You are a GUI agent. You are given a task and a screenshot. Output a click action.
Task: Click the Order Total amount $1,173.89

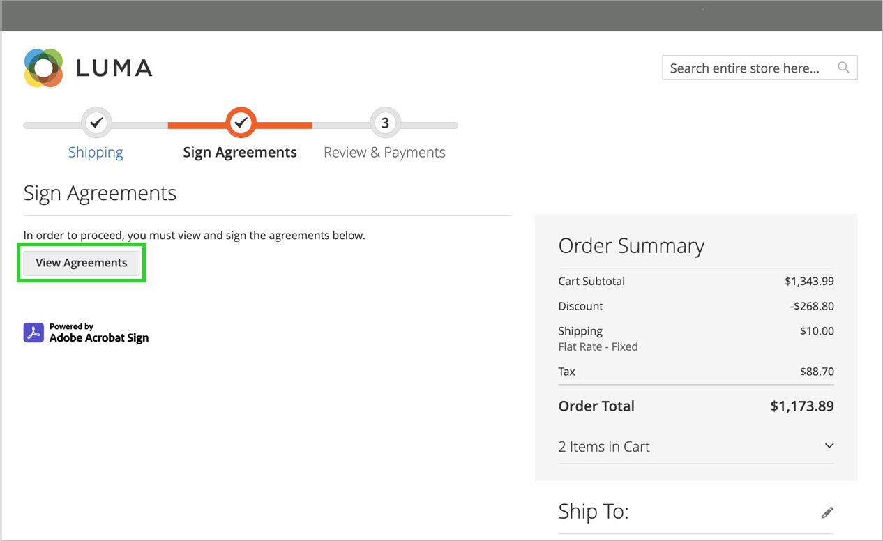pyautogui.click(x=801, y=406)
